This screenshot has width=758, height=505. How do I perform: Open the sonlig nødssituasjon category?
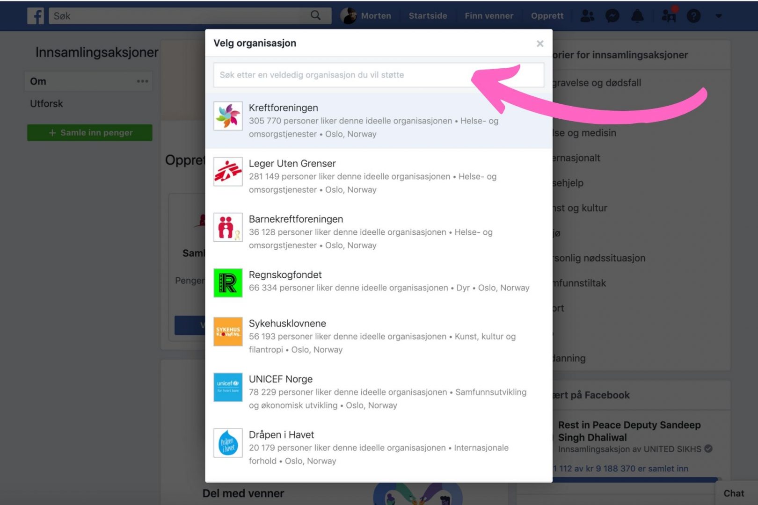599,258
